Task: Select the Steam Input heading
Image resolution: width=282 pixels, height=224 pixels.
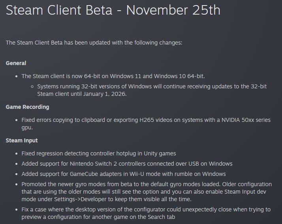Action: point(22,140)
